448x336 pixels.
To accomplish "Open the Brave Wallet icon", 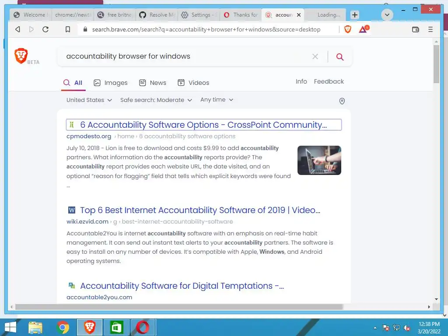I will [416, 29].
